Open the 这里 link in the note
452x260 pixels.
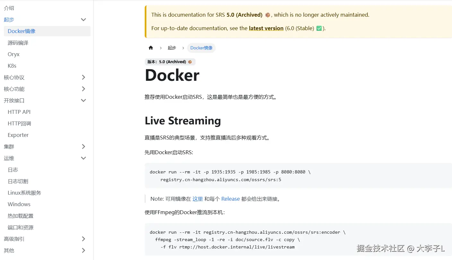197,199
